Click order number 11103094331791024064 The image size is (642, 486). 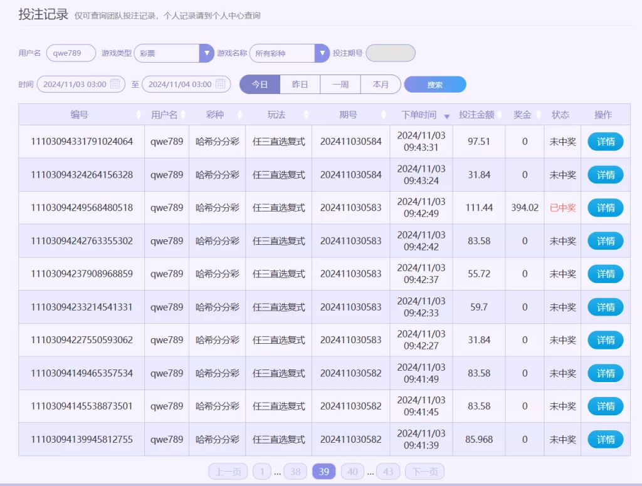82,142
